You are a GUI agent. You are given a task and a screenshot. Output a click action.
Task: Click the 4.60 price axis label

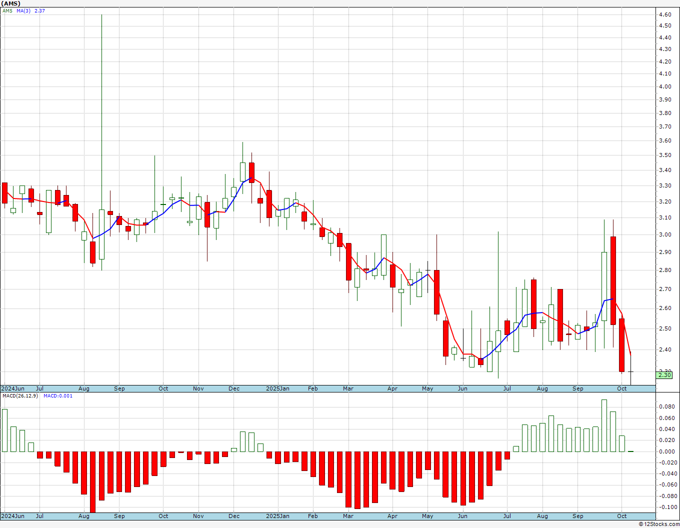pyautogui.click(x=665, y=14)
